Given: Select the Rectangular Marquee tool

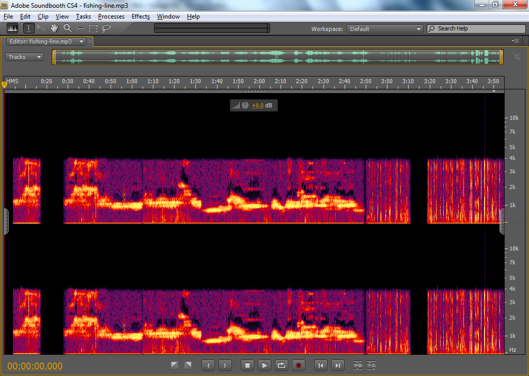Looking at the screenshot, I should [x=93, y=28].
